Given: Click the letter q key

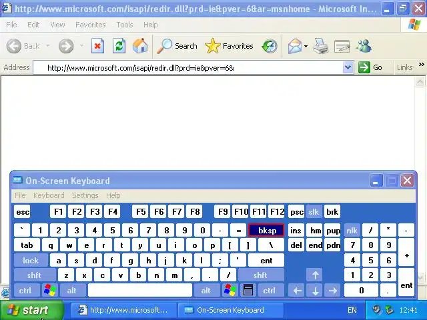Looking at the screenshot, I should [x=51, y=245].
